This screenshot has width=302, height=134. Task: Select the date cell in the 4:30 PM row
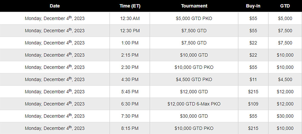point(55,80)
